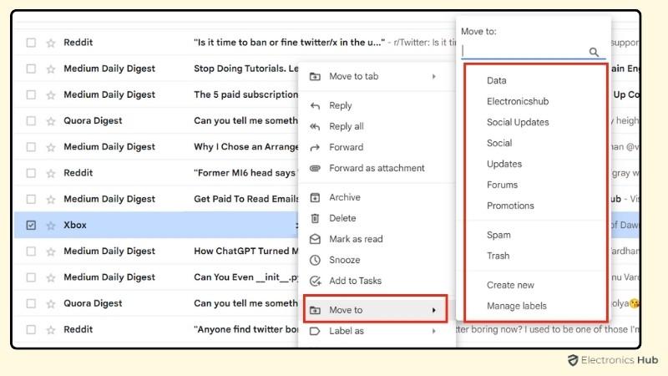The image size is (668, 376).
Task: Click the Mark as read envelope icon
Action: [315, 239]
